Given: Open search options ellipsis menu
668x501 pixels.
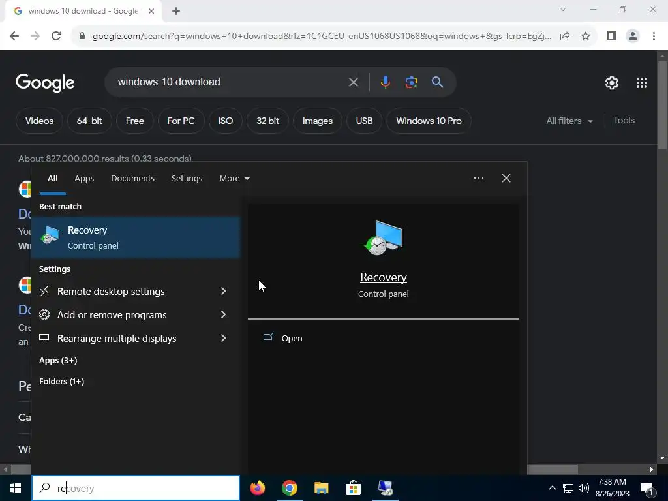Looking at the screenshot, I should [x=478, y=178].
